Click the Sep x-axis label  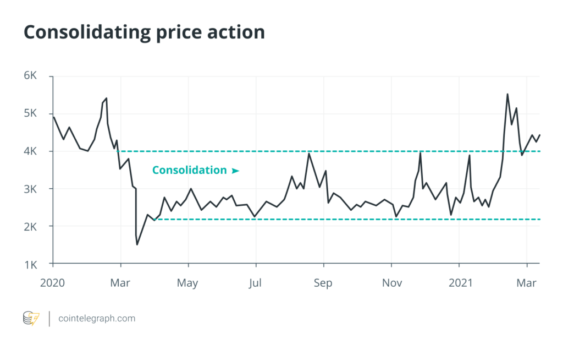(x=323, y=283)
